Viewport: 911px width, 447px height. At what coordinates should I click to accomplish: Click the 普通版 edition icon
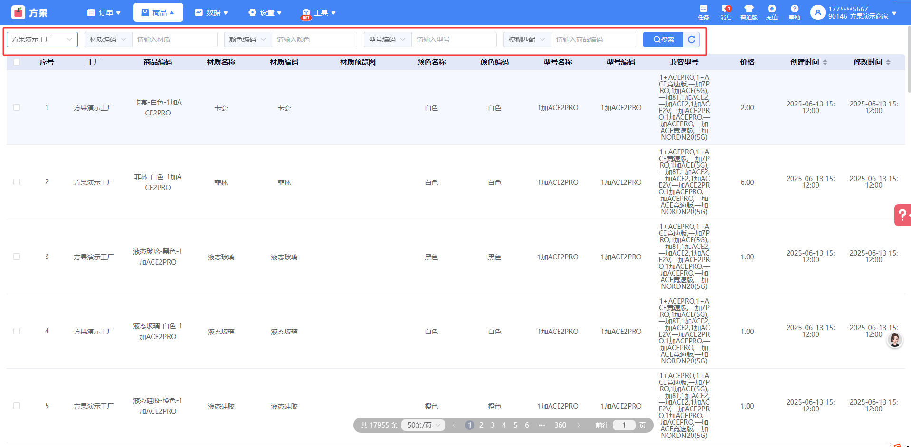tap(749, 12)
